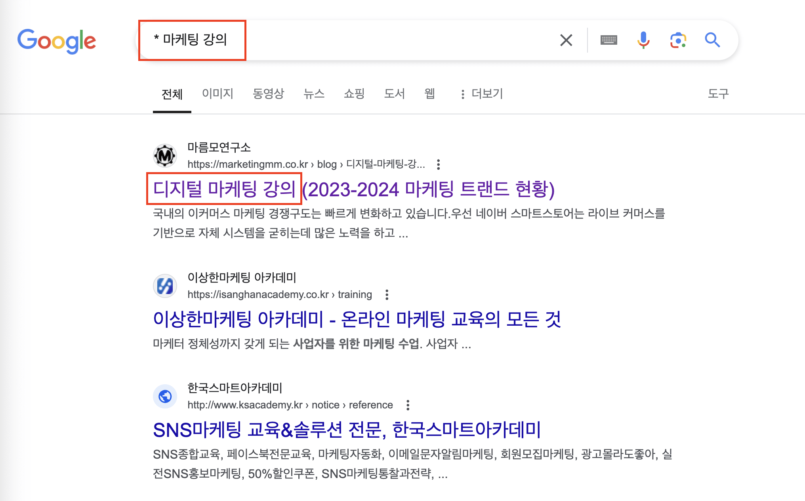The width and height of the screenshot is (805, 501).
Task: Click the 이상한마케팅 아카데미 favicon
Action: (x=165, y=285)
